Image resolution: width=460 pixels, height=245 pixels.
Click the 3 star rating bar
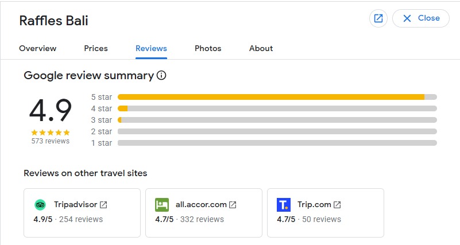pyautogui.click(x=277, y=120)
